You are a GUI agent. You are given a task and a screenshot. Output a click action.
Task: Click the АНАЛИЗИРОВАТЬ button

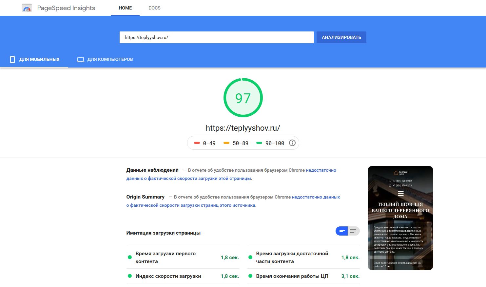(341, 37)
